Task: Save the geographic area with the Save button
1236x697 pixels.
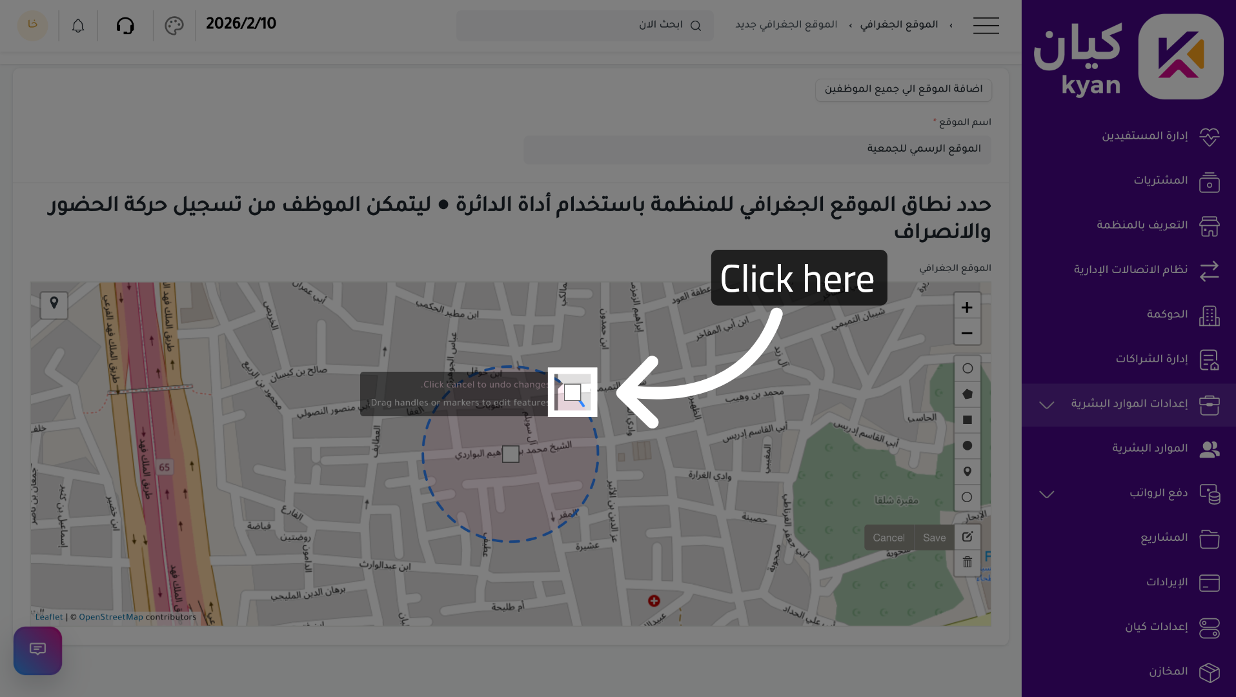Action: tap(934, 537)
